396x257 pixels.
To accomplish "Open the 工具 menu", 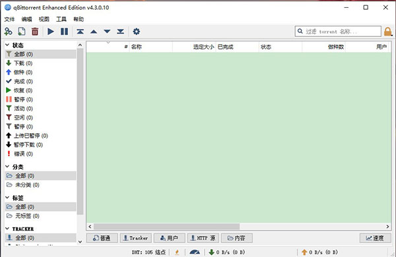I will 61,19.
